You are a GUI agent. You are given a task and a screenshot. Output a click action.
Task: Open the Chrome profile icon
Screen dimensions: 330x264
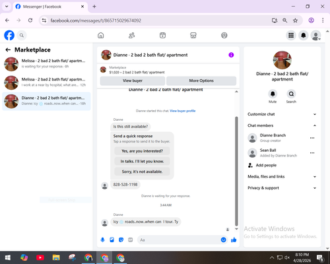(x=311, y=20)
